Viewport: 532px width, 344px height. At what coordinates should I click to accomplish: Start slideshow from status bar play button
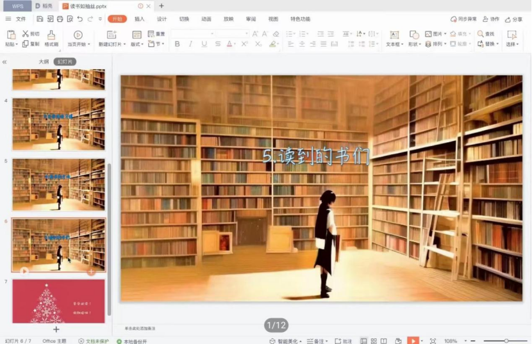tap(413, 341)
